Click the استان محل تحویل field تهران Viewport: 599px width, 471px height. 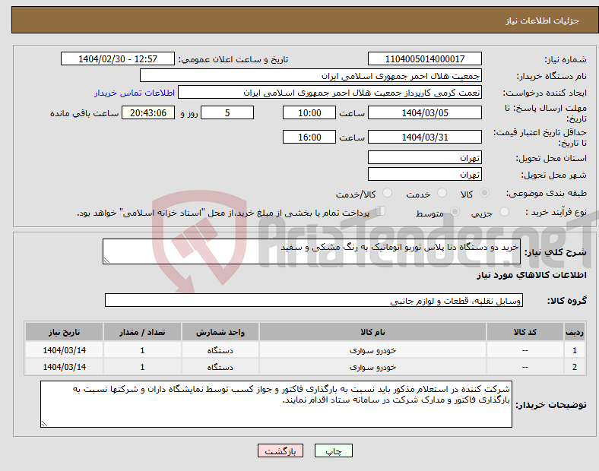pos(424,157)
